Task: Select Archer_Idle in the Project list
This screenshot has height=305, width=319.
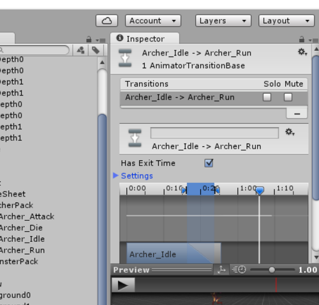Action: [22, 239]
